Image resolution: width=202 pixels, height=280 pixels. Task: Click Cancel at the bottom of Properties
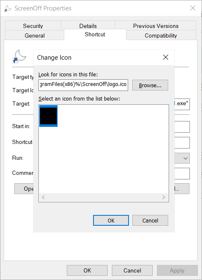pyautogui.click(x=132, y=270)
